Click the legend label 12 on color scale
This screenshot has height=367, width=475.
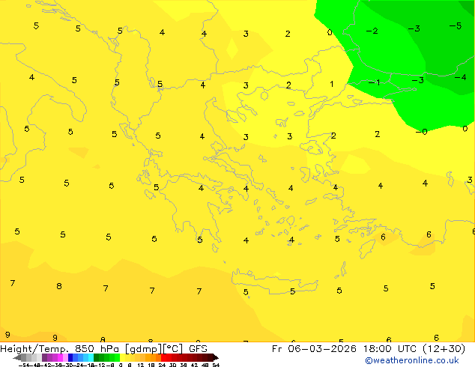click(x=140, y=366)
